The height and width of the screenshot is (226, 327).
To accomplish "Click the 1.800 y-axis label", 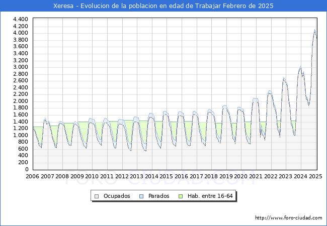I will pos(21,108).
